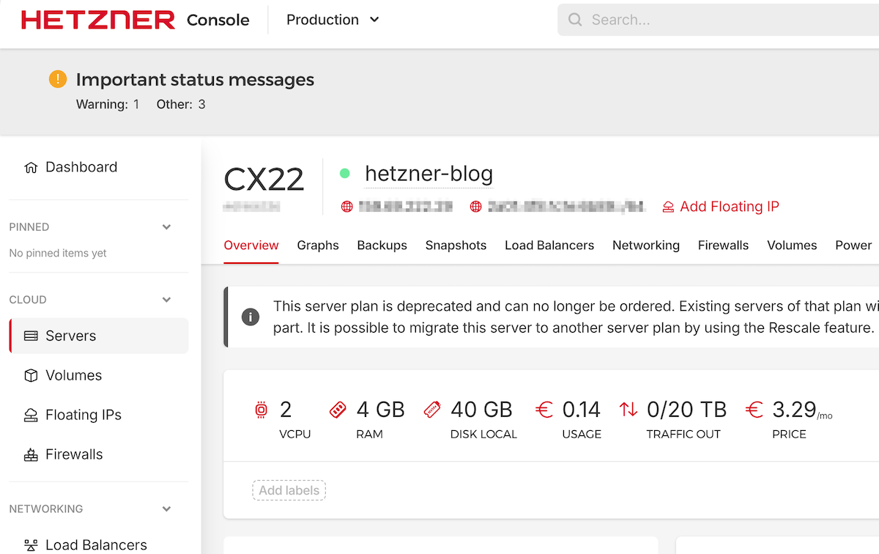Click the Firewalls sidebar icon
The width and height of the screenshot is (879, 554).
[x=31, y=454]
